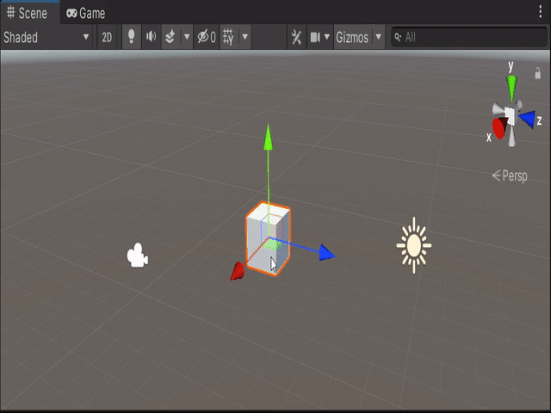551x413 pixels.
Task: Toggle scene effects (skybox, fog) icon
Action: pos(170,37)
